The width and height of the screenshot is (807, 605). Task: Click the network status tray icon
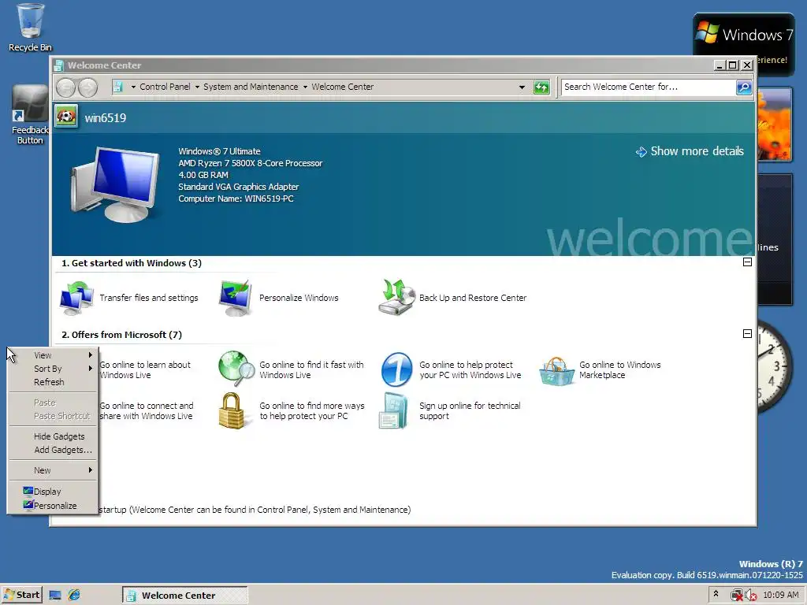[737, 596]
